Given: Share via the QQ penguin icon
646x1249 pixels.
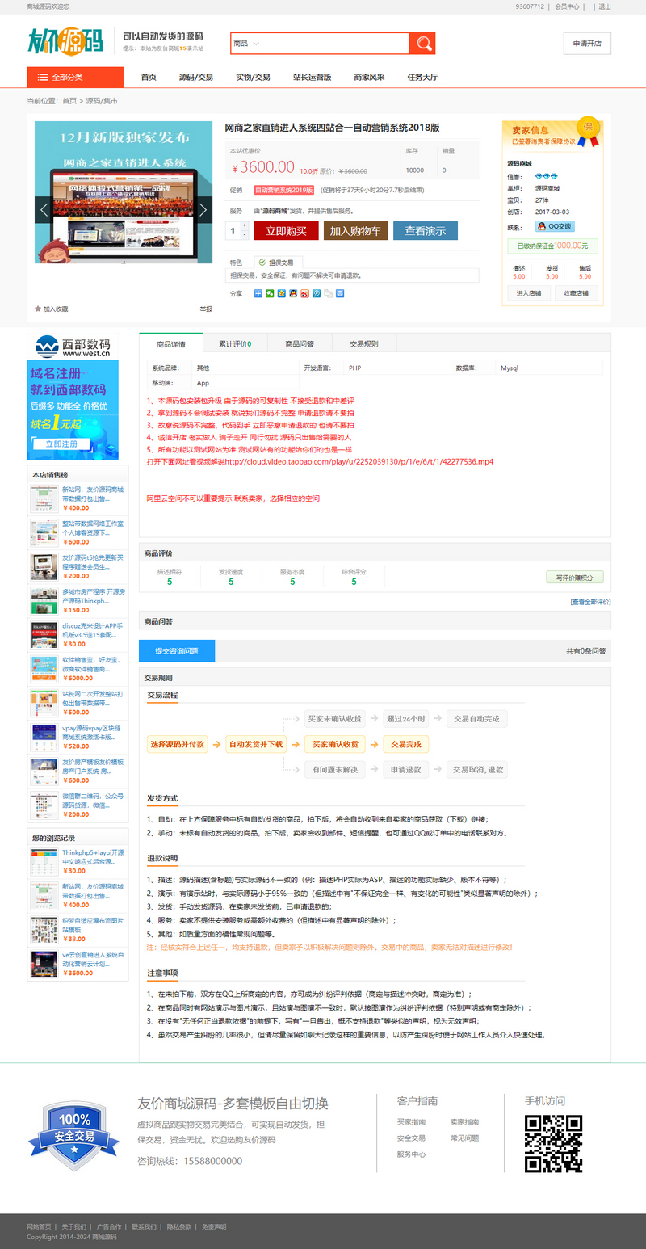Looking at the screenshot, I should (x=293, y=293).
